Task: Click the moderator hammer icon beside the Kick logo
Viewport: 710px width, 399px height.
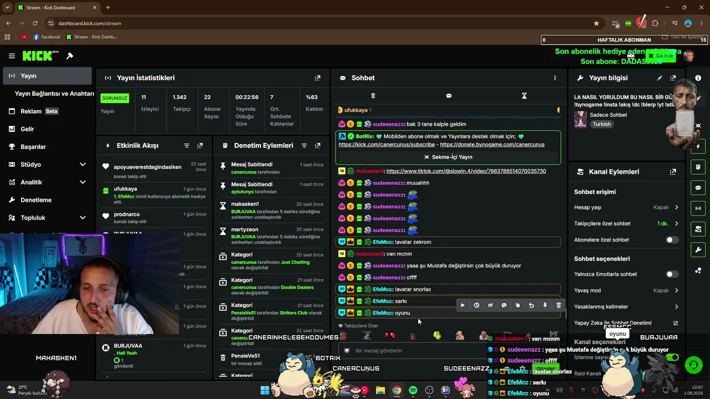Action: [x=70, y=56]
